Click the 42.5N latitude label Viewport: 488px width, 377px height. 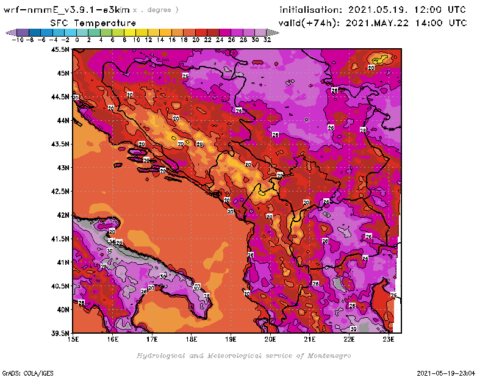(60, 192)
